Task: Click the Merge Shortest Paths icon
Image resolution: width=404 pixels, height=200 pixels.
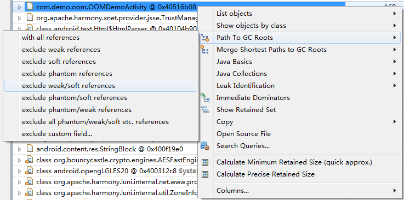Action: pyautogui.click(x=205, y=50)
